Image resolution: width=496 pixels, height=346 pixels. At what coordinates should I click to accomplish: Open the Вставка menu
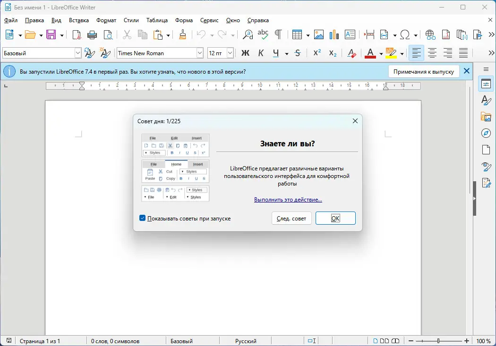pos(79,20)
